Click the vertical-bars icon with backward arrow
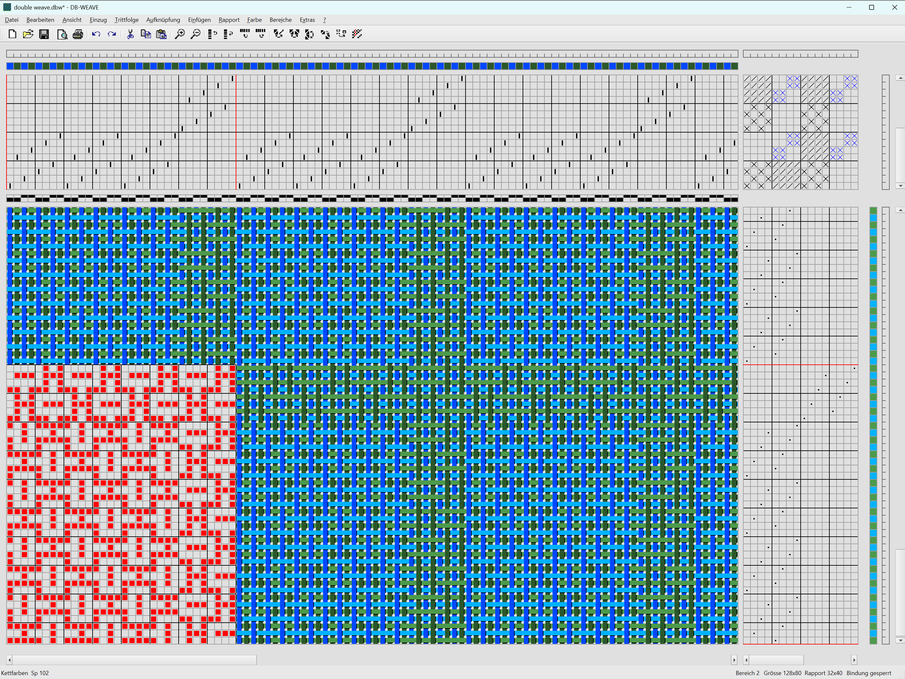 (x=212, y=34)
